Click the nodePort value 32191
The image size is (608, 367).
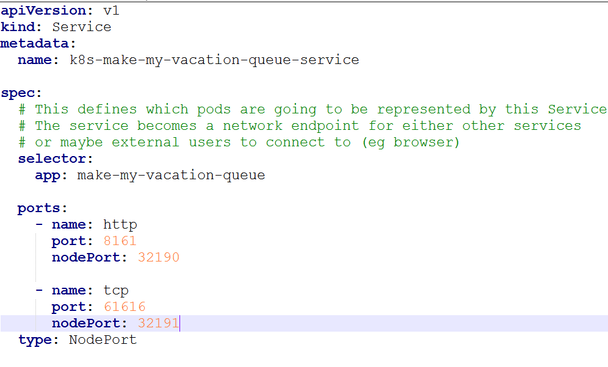158,323
